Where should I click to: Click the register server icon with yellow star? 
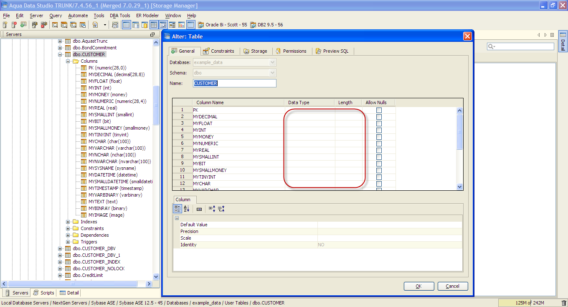(5, 25)
